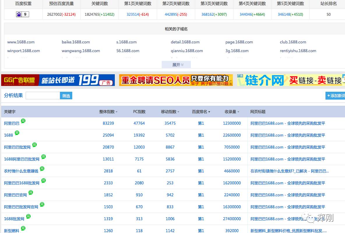Screen dimensions: 345x233
Task: Click green badge beside 农村做什么生意赚钱
Action: [x=42, y=169]
